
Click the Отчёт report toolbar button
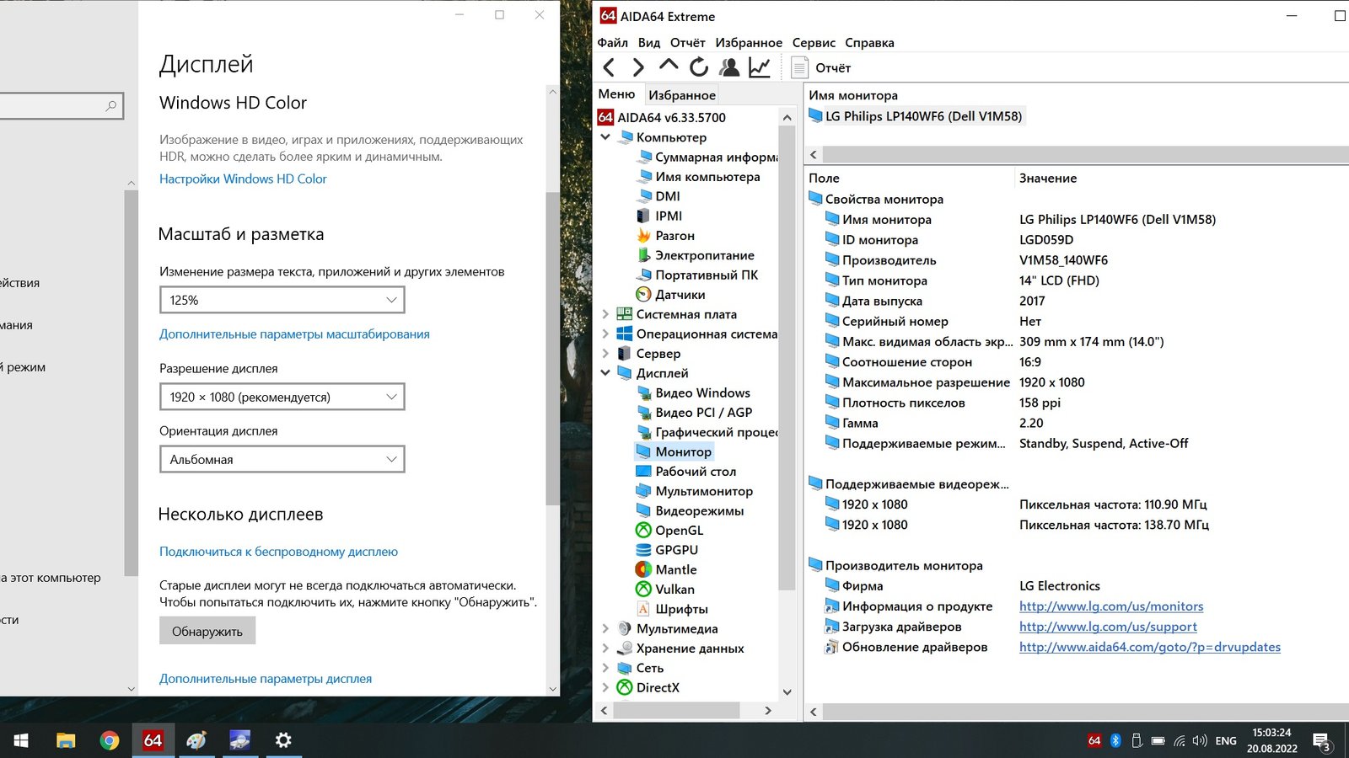[821, 67]
